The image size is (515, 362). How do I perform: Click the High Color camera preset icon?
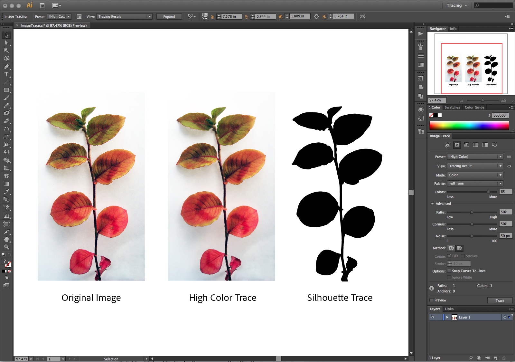[x=457, y=145]
